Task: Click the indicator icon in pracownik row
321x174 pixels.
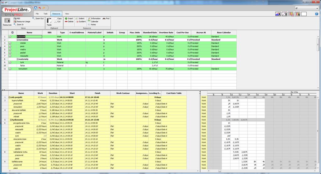Action: click(x=10, y=37)
